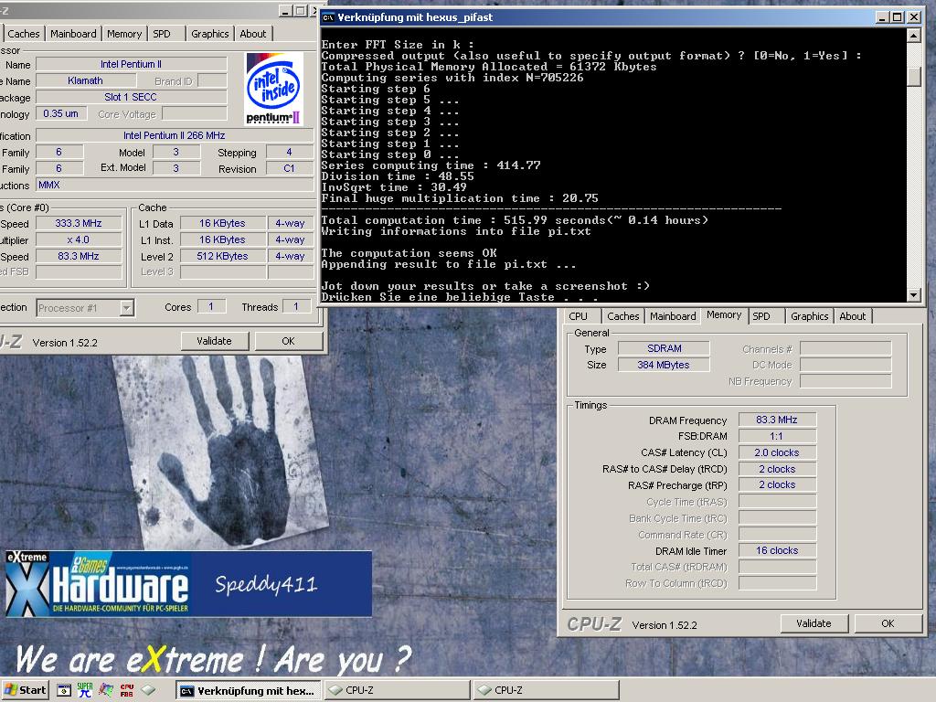Click the CAS# Latency 2.0 clocks value

click(x=777, y=452)
